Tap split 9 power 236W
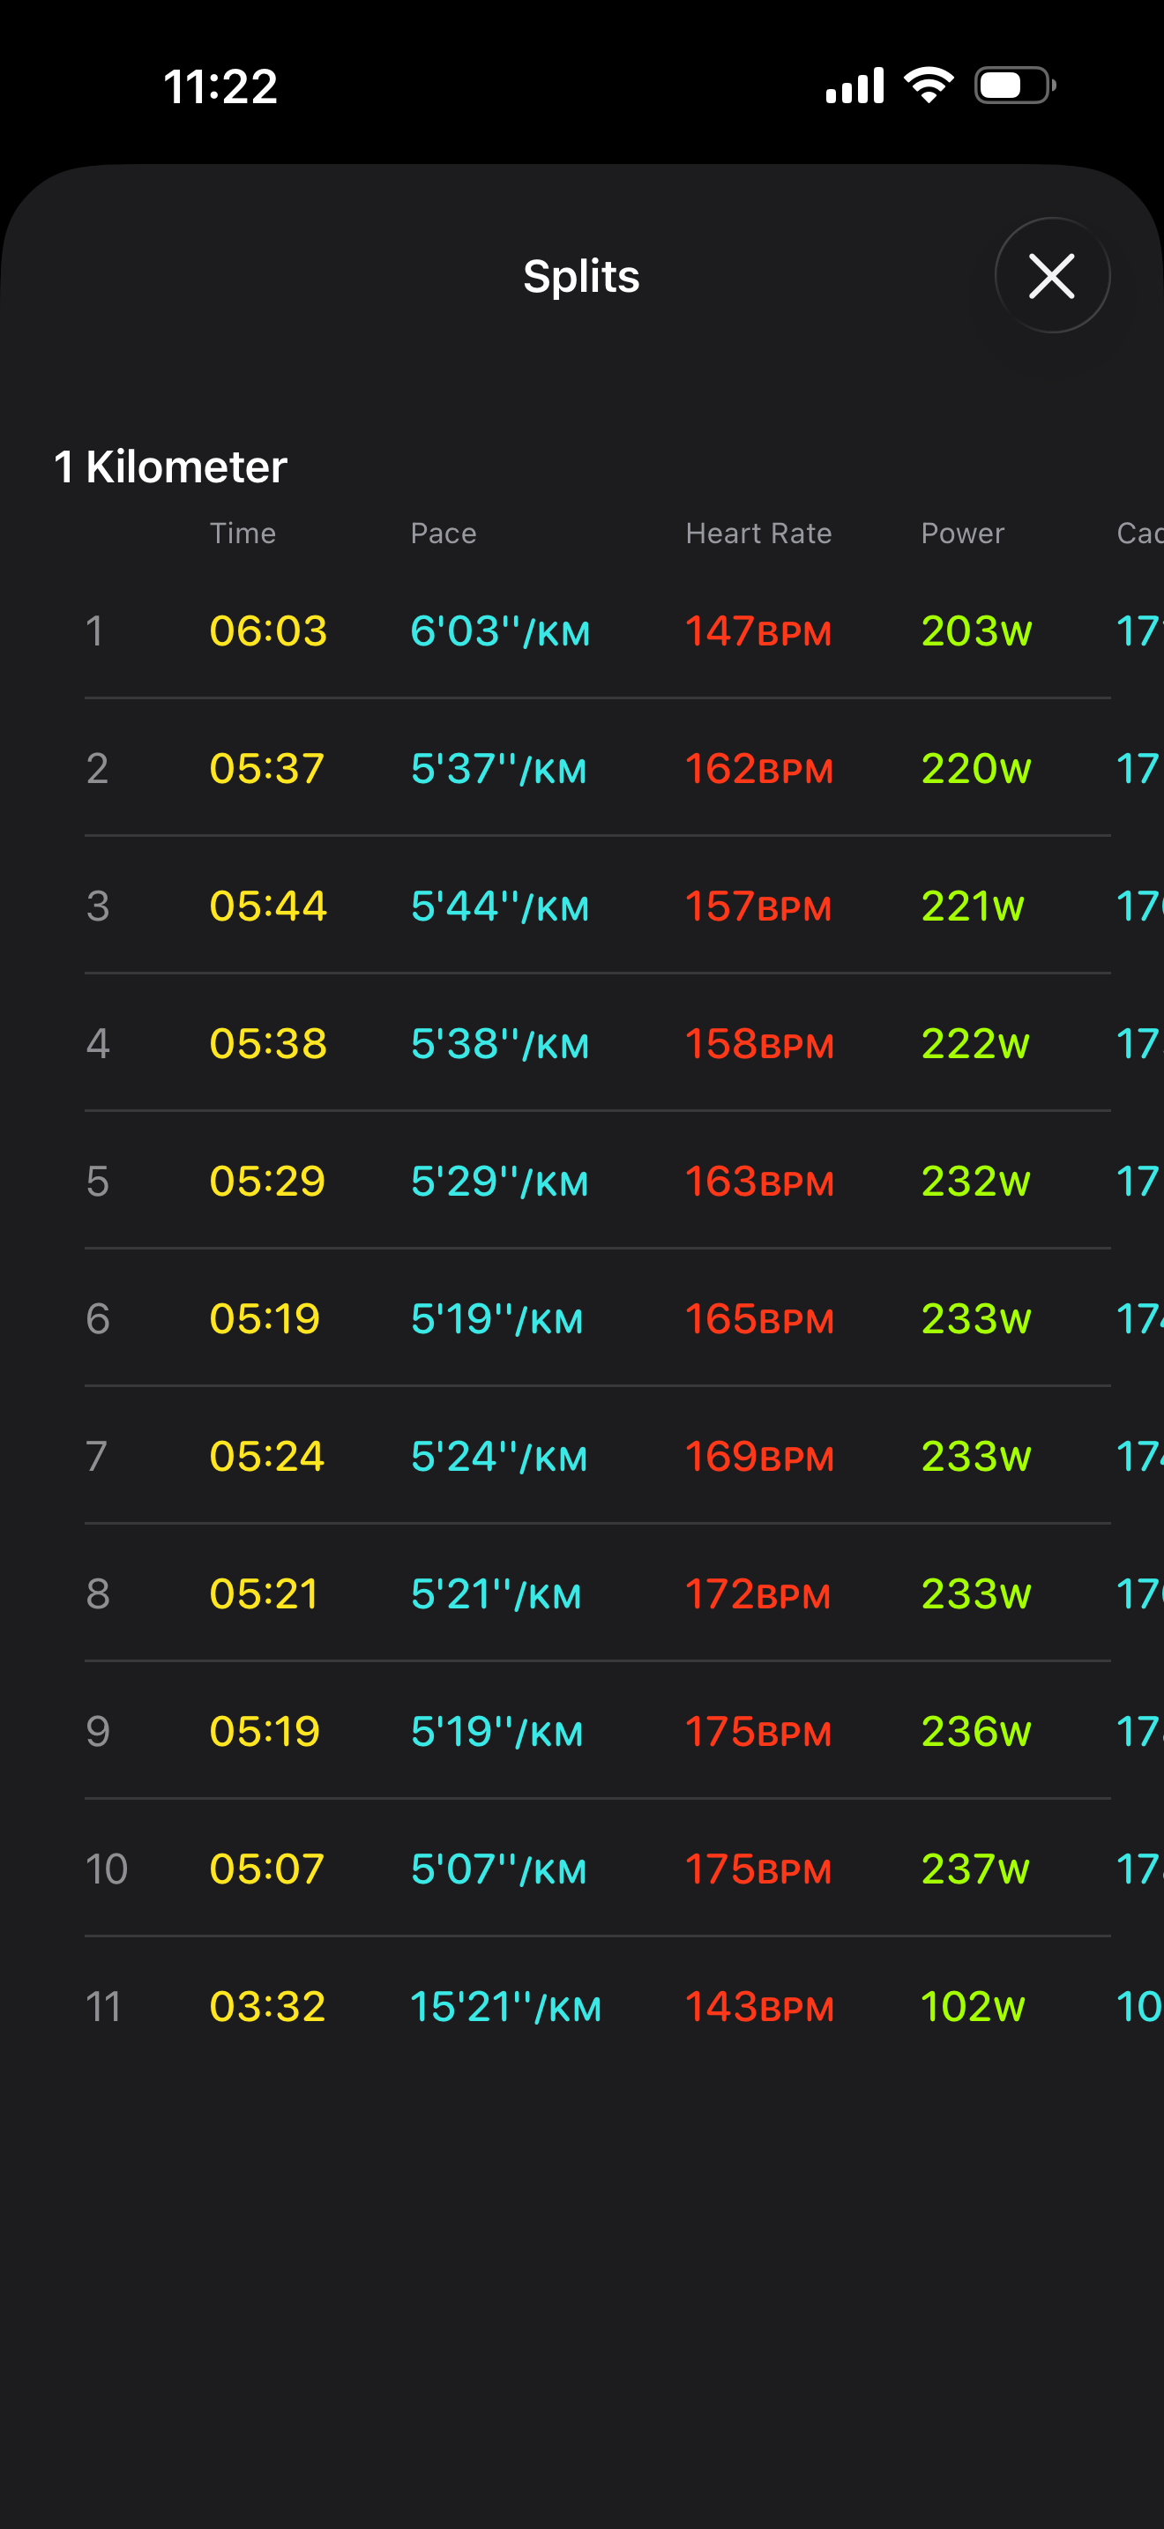Viewport: 1164px width, 2529px height. click(975, 1730)
